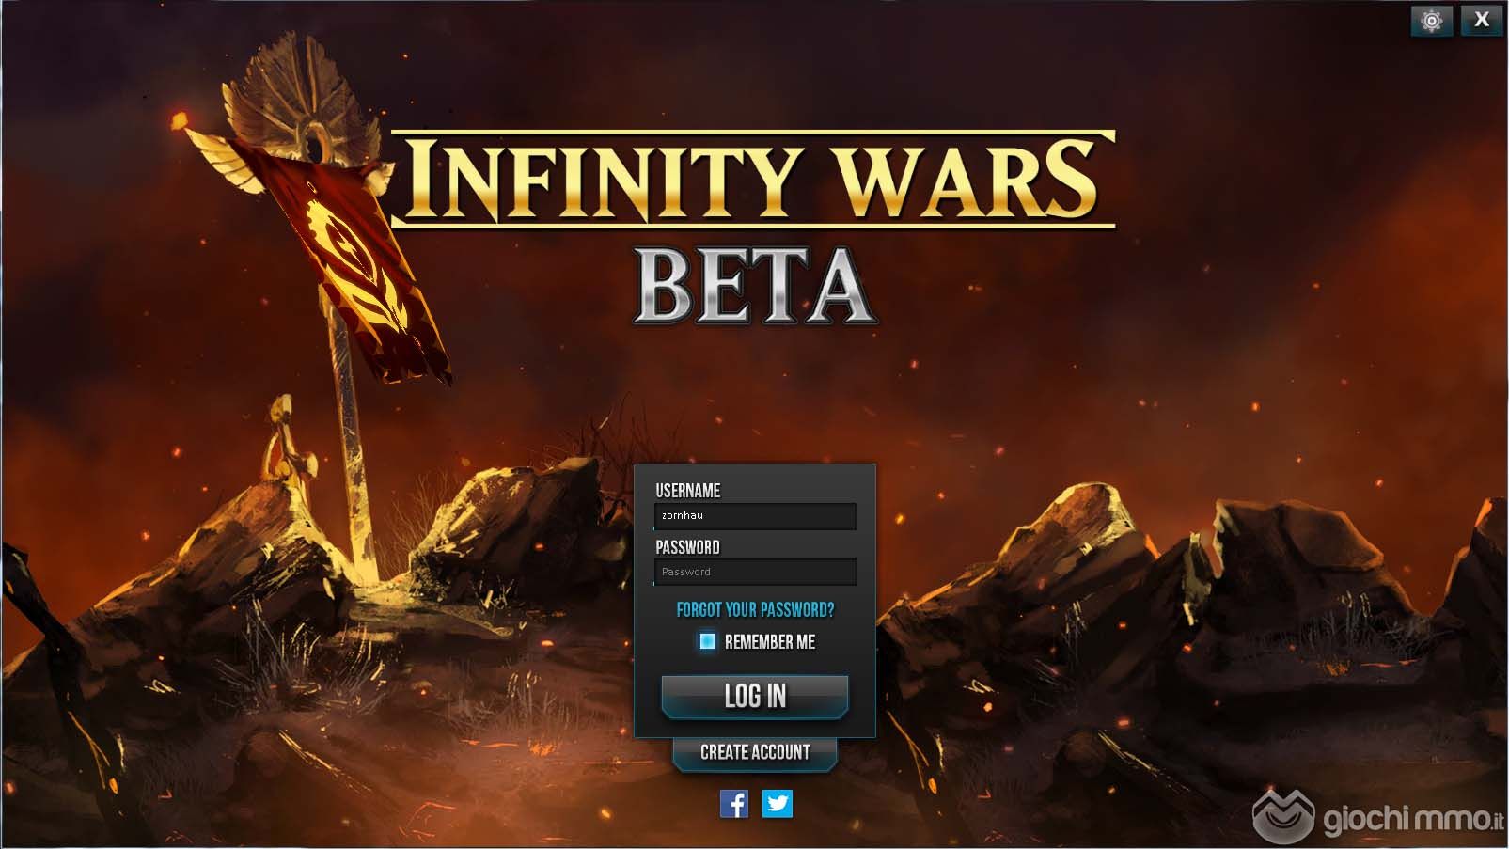Viewport: 1509px width, 849px height.
Task: Focus the Username field containing zornhau
Action: [x=755, y=516]
